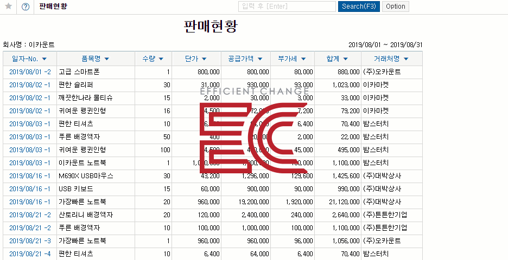
Task: Click VAT value 129,600
Action: point(302,176)
